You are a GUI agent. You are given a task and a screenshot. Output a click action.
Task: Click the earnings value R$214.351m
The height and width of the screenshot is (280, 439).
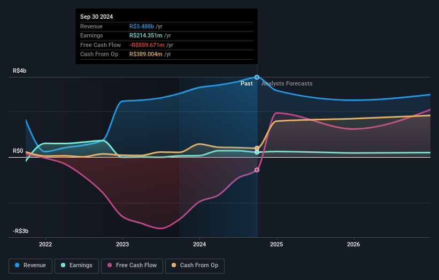click(146, 35)
